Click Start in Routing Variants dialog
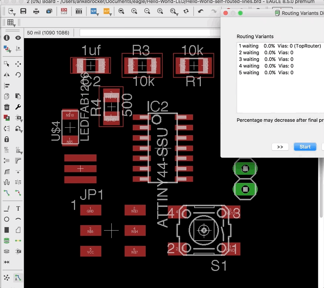Image resolution: width=324 pixels, height=288 pixels. coord(305,147)
